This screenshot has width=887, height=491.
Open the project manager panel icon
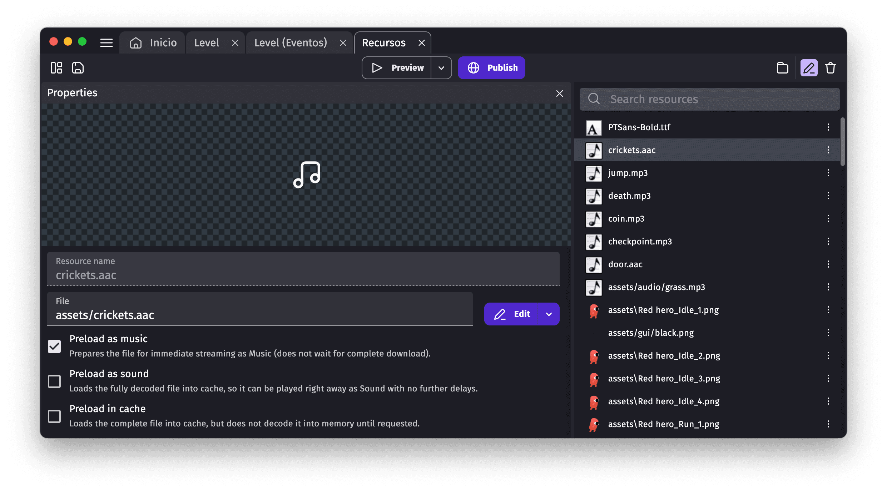[x=56, y=67]
